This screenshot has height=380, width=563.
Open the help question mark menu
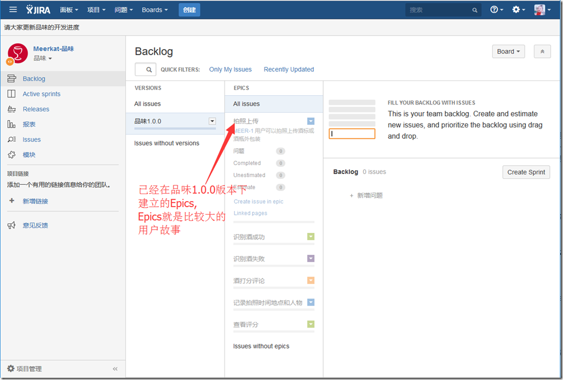497,10
